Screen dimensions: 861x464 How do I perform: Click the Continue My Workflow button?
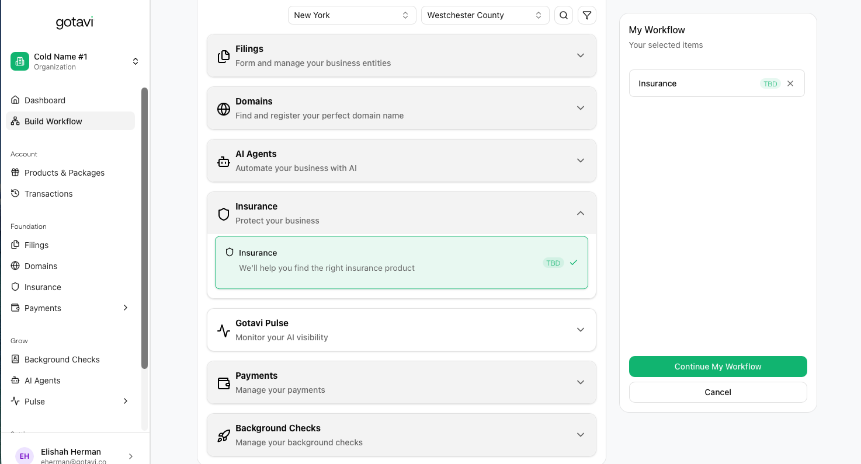click(x=718, y=367)
